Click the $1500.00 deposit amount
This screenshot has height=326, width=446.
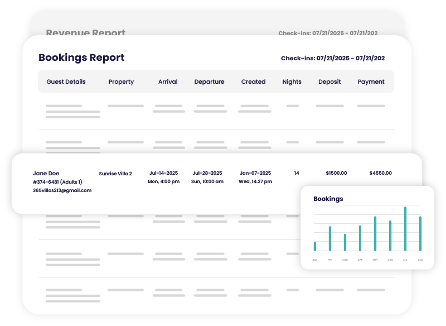[336, 173]
